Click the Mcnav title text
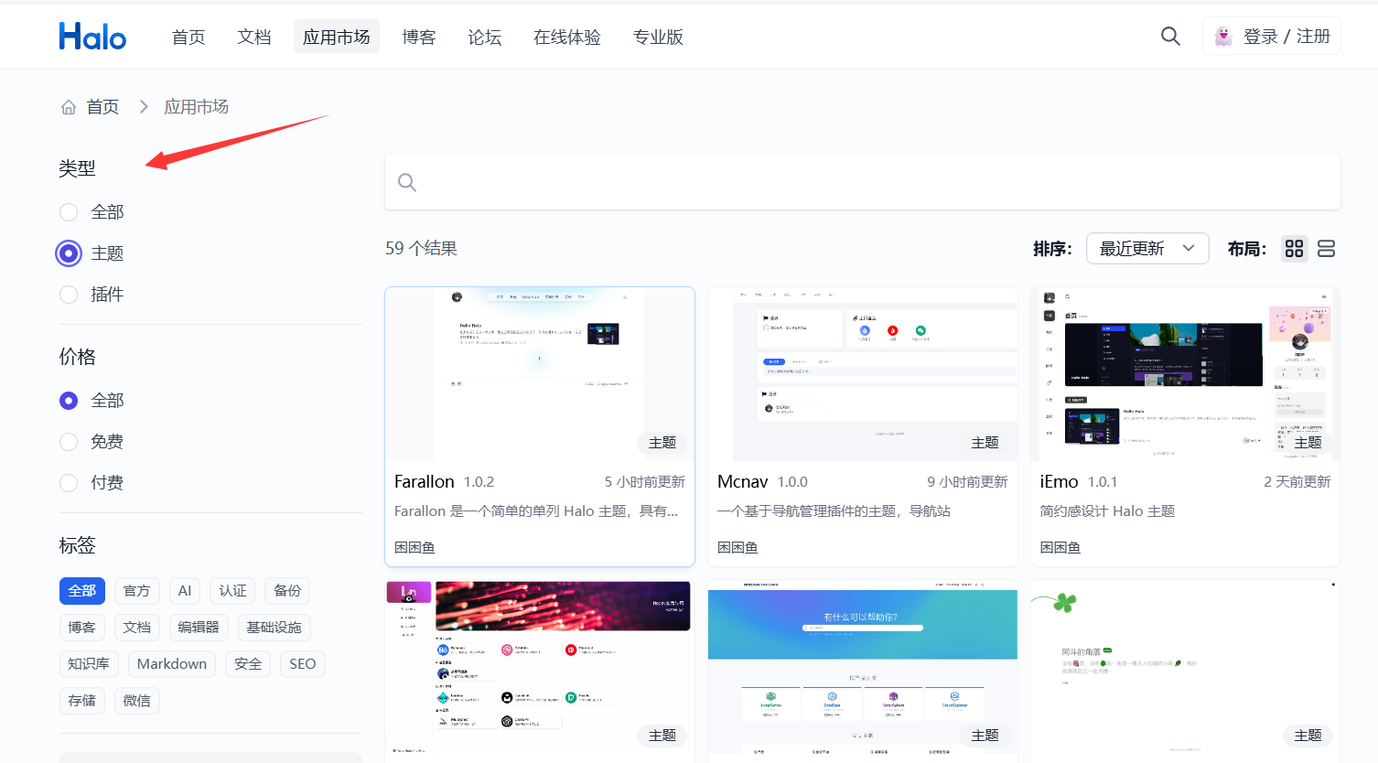This screenshot has height=763, width=1378. tap(743, 482)
